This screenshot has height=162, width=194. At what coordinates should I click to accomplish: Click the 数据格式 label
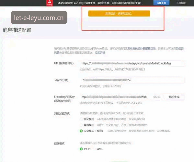(59, 144)
